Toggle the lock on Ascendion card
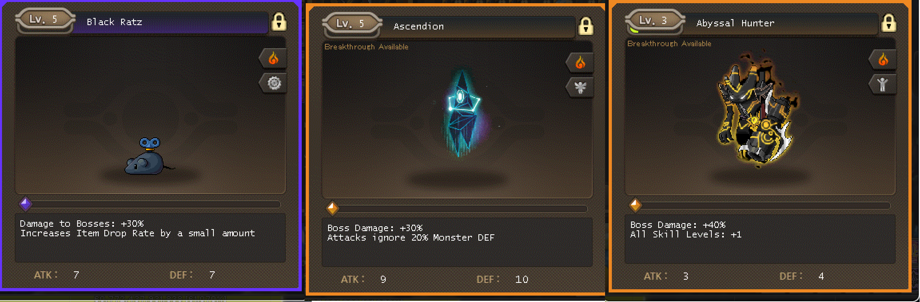Image resolution: width=920 pixels, height=302 pixels. point(586,26)
